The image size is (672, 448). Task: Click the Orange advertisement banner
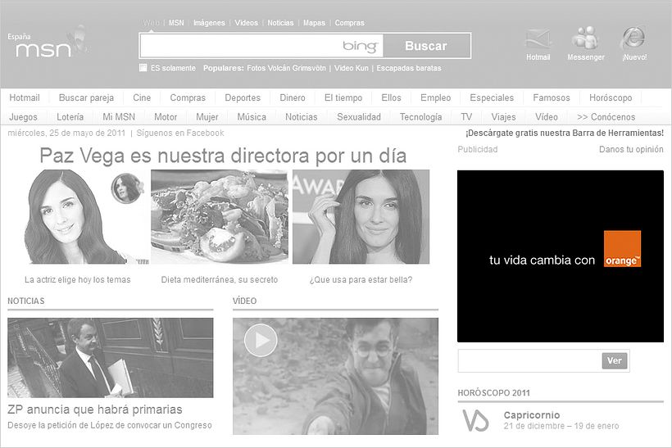pyautogui.click(x=561, y=256)
